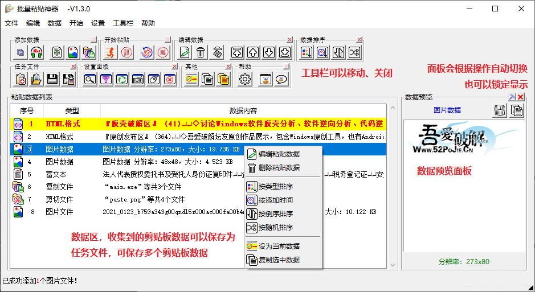This screenshot has width=535, height=292.
Task: Click the checkmark set-current icon in 其他 toolbar
Action: coord(191,79)
